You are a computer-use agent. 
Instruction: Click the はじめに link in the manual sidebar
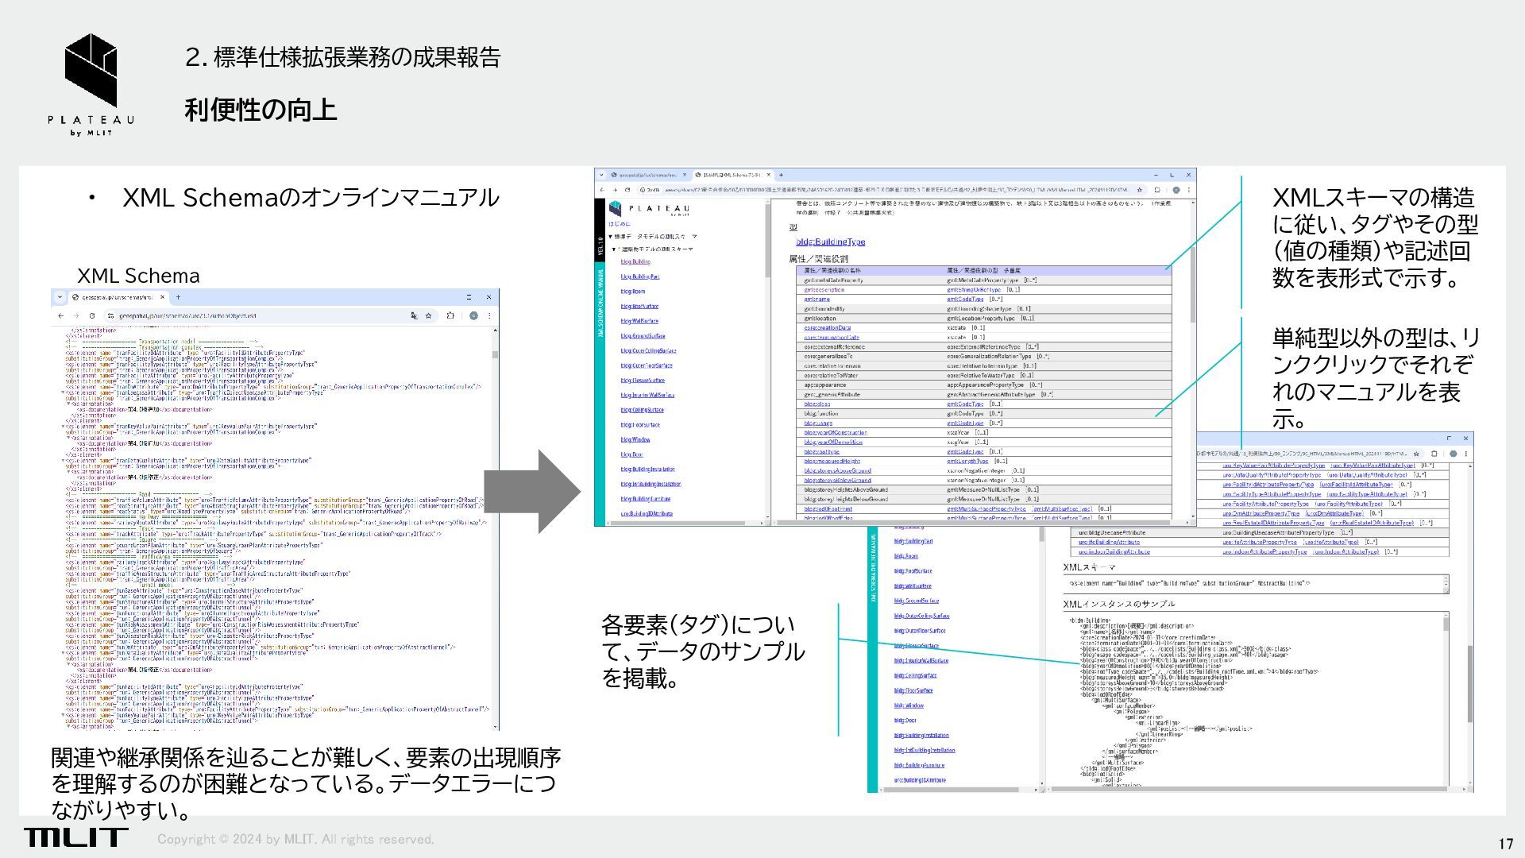(x=620, y=224)
